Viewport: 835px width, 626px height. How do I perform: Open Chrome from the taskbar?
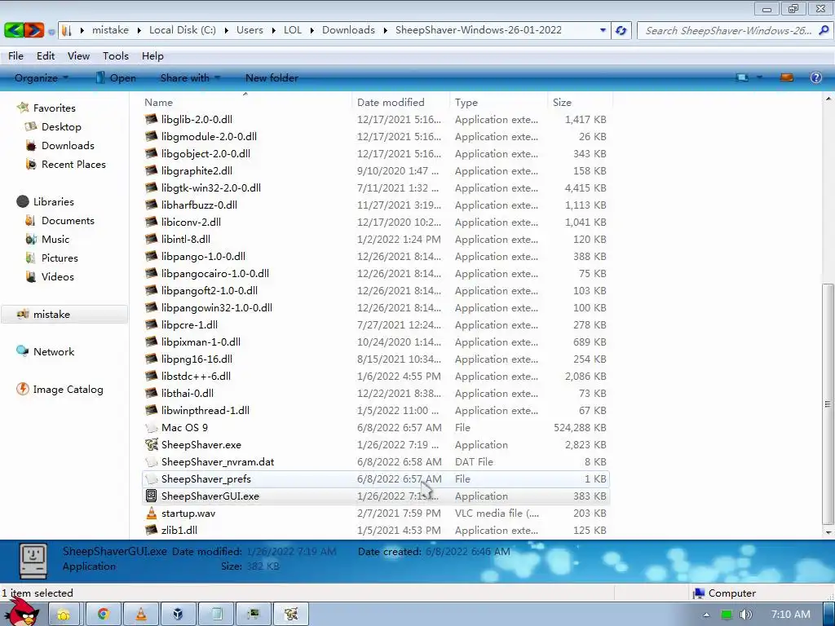(x=104, y=615)
